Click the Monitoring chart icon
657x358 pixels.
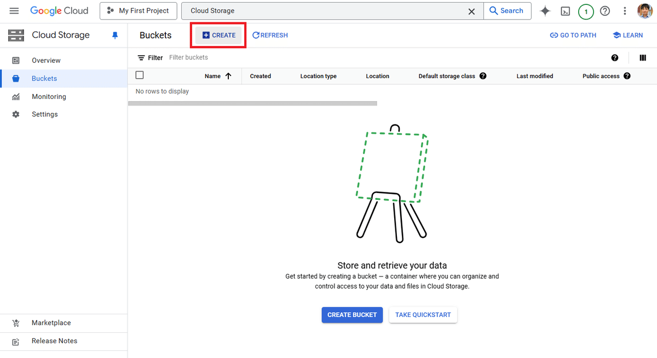pos(16,97)
